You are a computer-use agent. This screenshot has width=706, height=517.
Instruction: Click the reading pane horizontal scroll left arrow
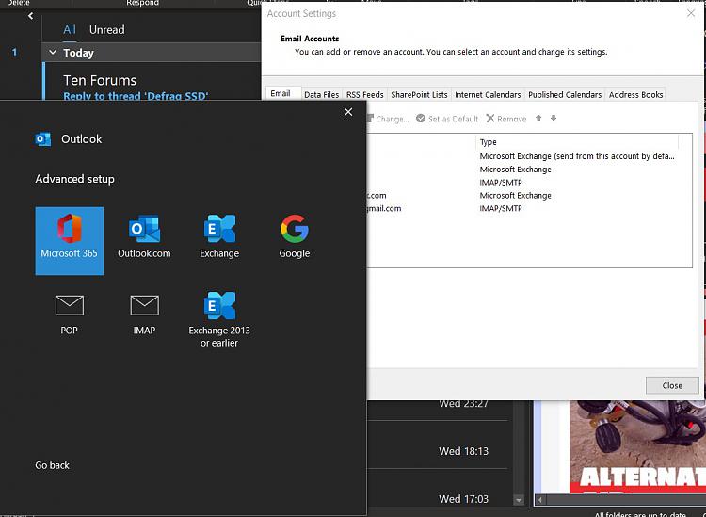pos(540,500)
